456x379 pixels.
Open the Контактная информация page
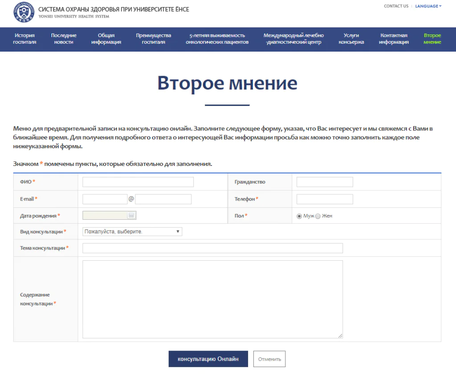click(392, 39)
